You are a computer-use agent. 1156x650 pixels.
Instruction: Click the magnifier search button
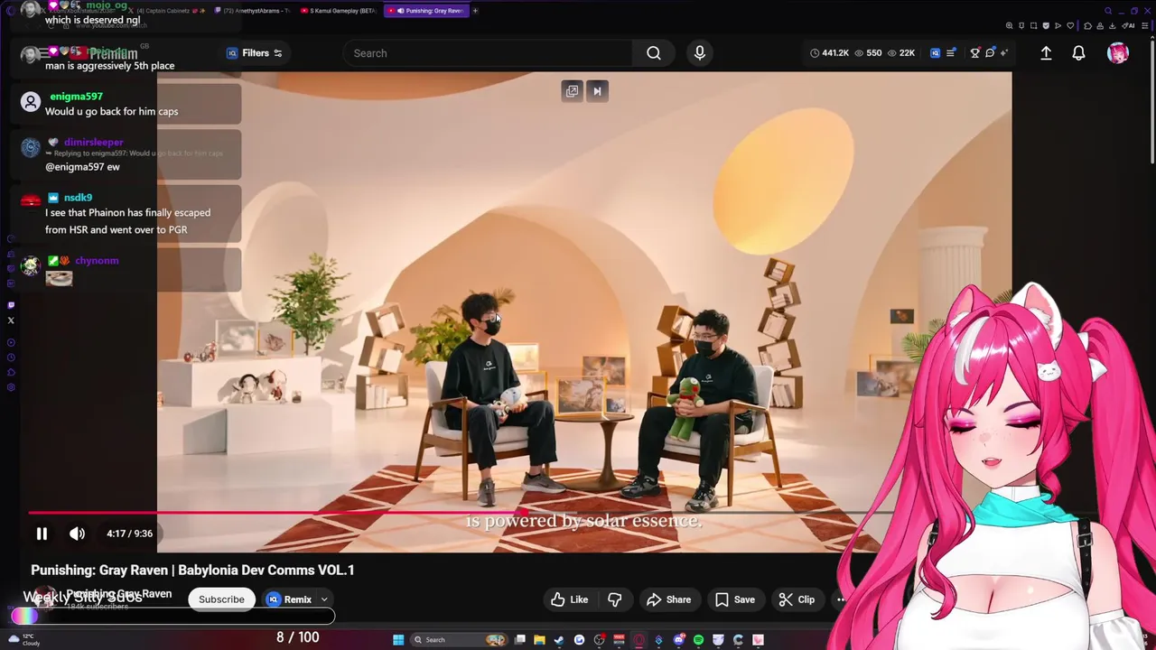(x=654, y=53)
